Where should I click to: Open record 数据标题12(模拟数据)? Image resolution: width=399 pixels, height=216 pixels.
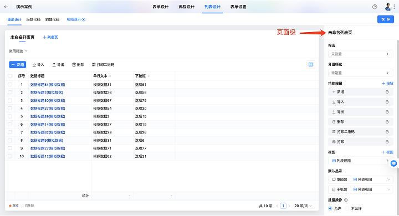click(x=48, y=156)
